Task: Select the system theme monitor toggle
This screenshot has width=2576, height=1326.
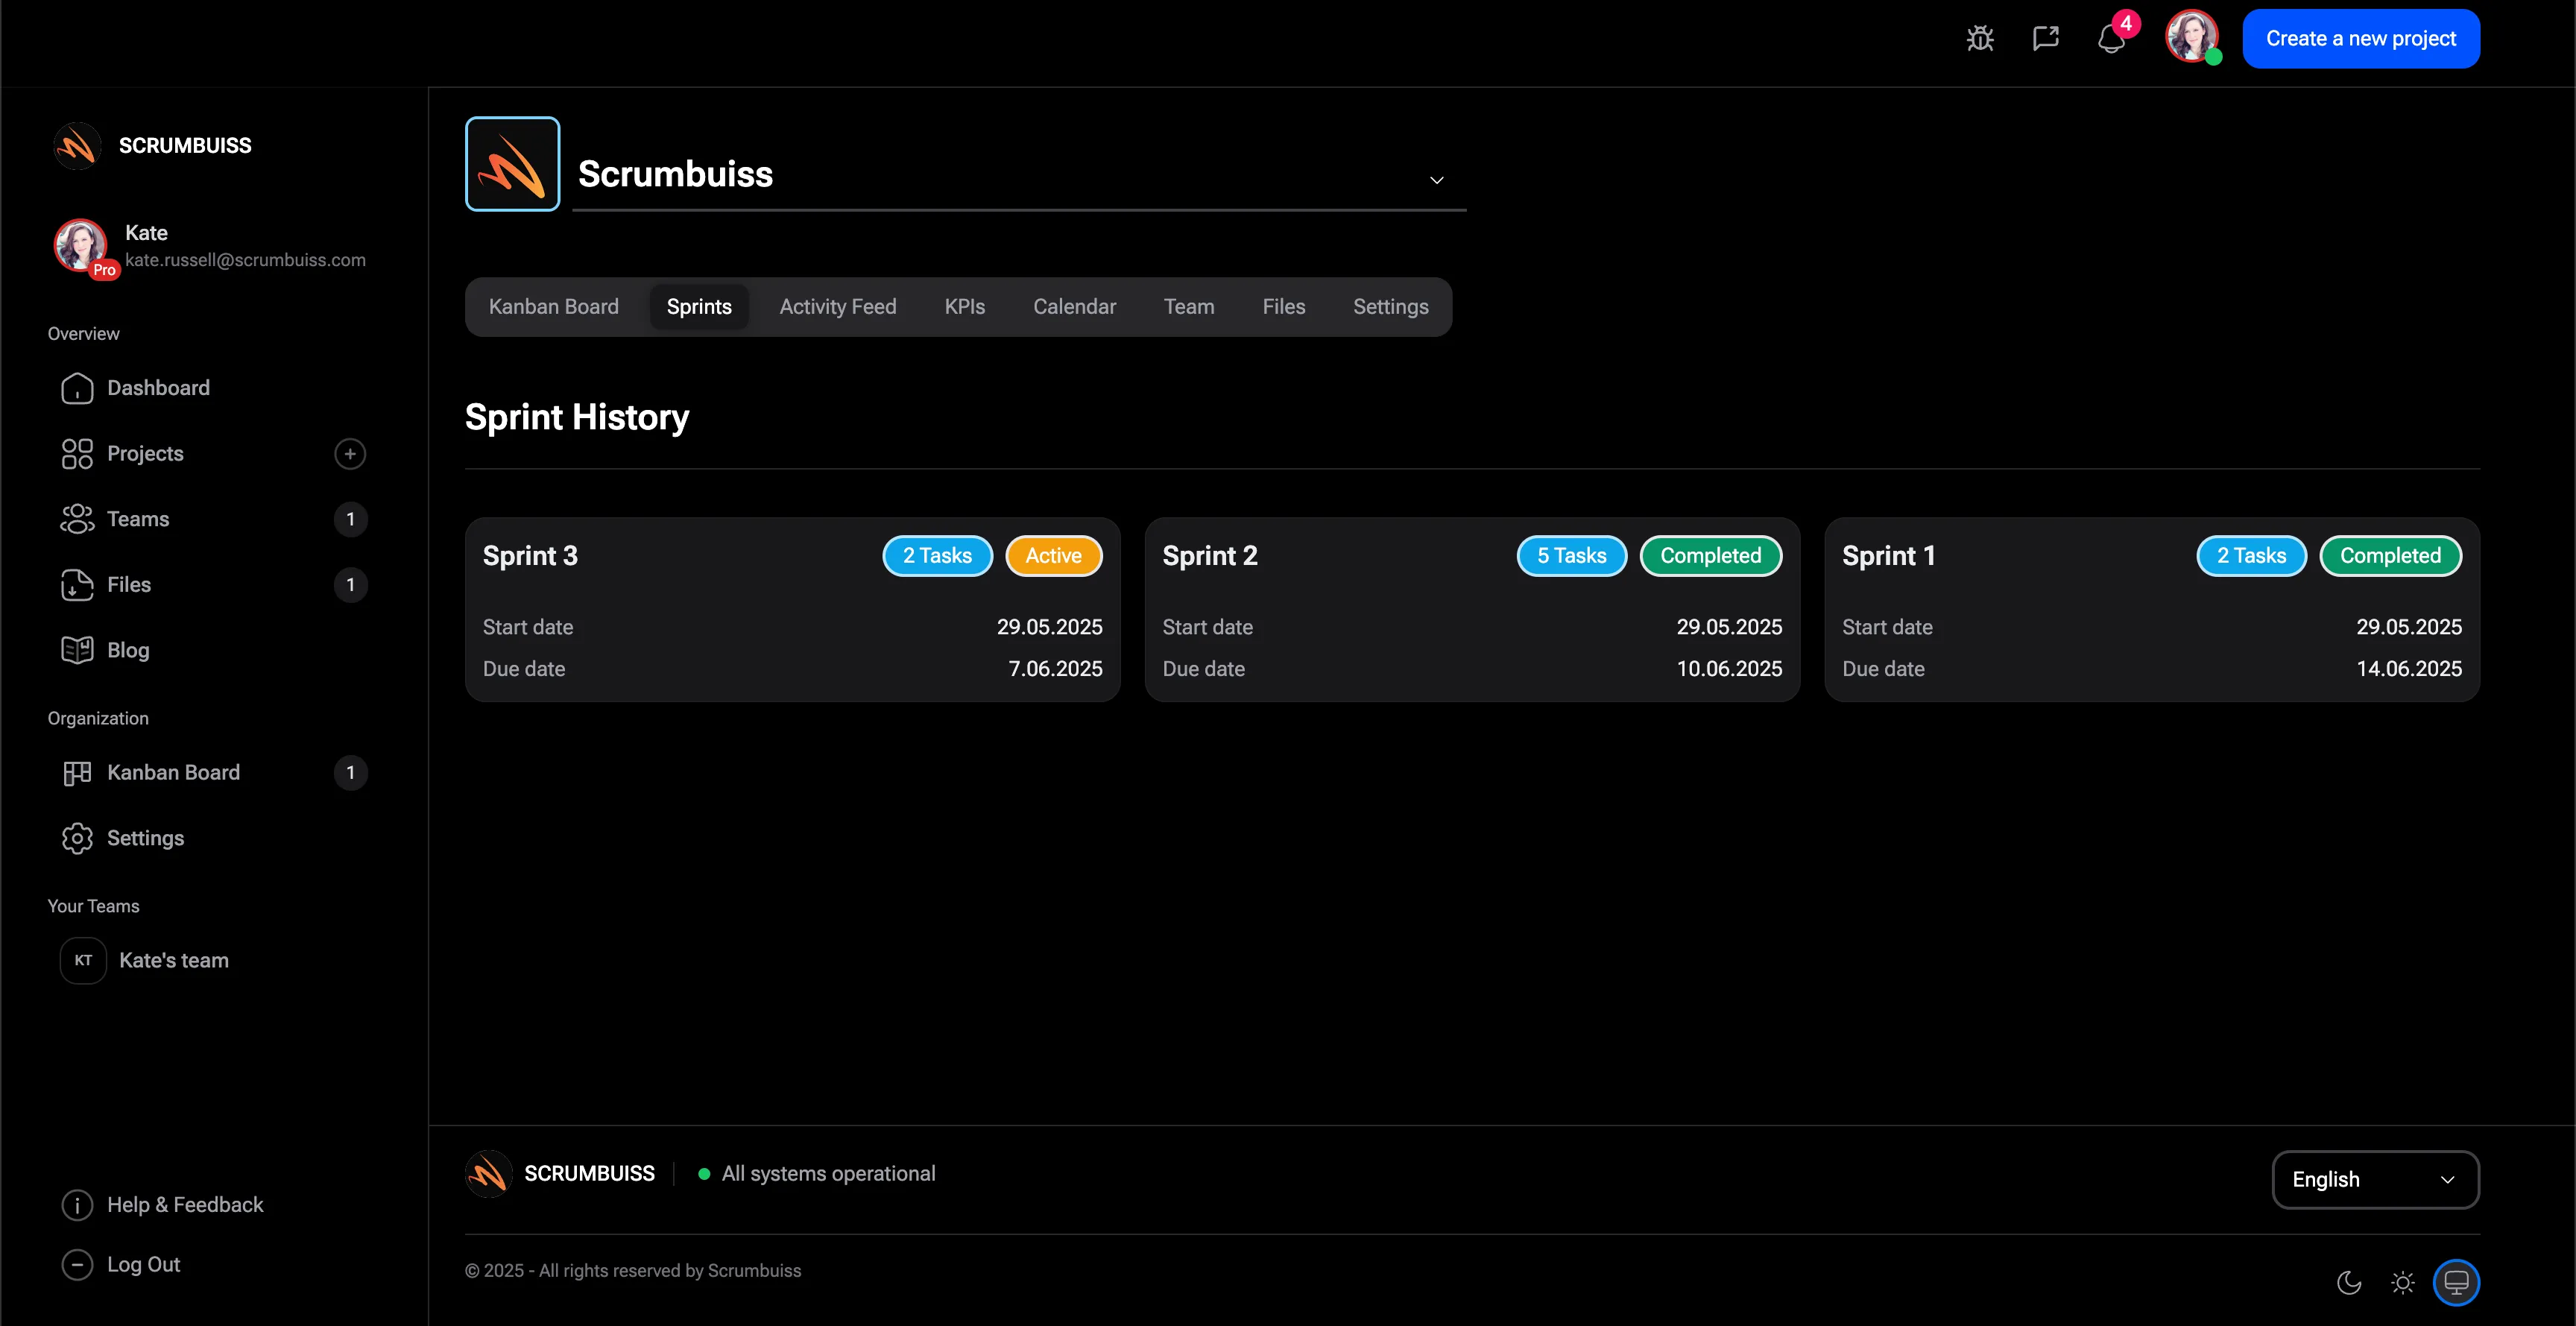Action: (2456, 1282)
